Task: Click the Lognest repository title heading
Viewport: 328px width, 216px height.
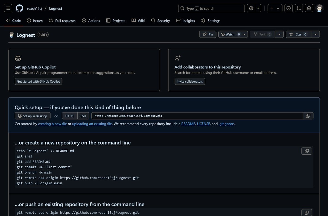Action: 26,35
